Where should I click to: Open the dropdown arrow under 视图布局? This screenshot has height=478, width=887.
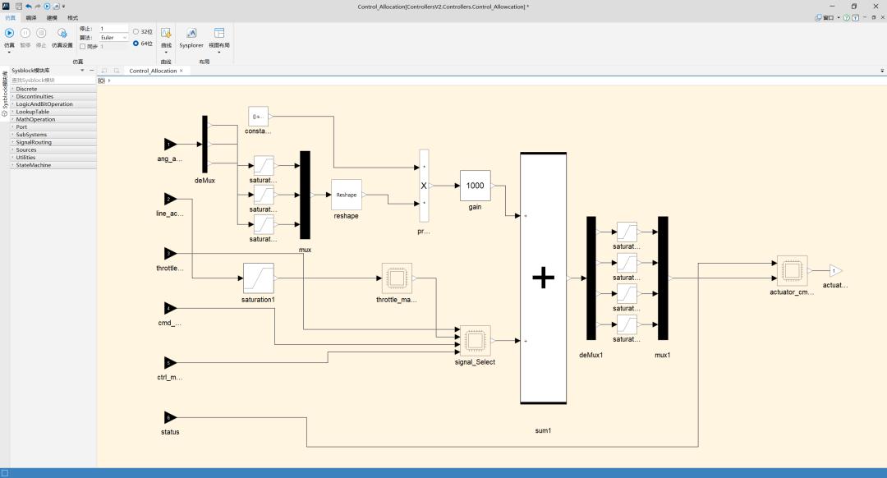coord(219,53)
